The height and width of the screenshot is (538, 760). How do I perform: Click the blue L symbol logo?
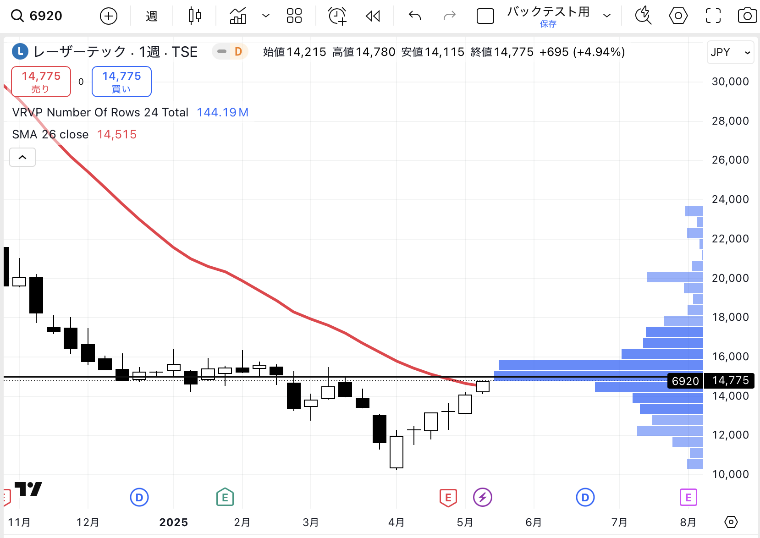click(x=20, y=52)
